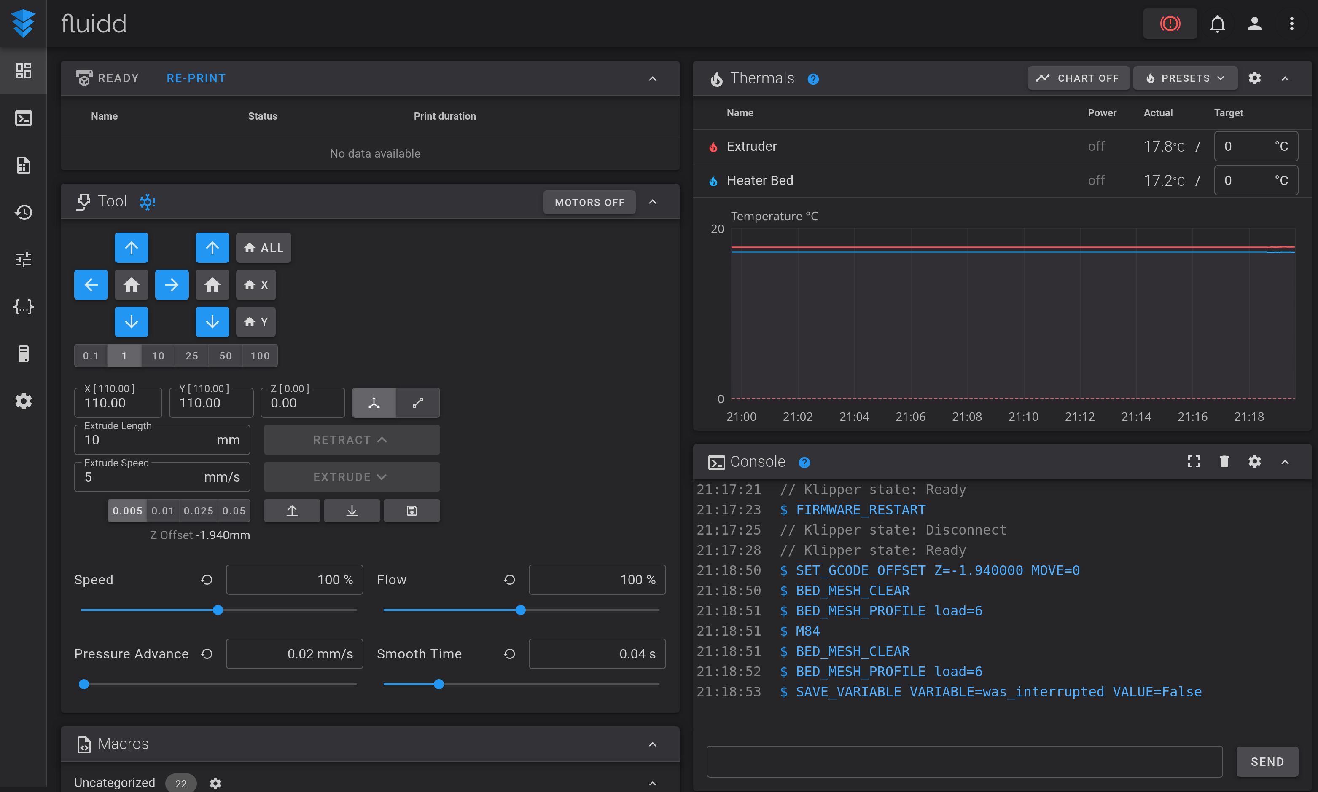
Task: Open the PRESETS dropdown in Thermals
Action: tap(1184, 78)
